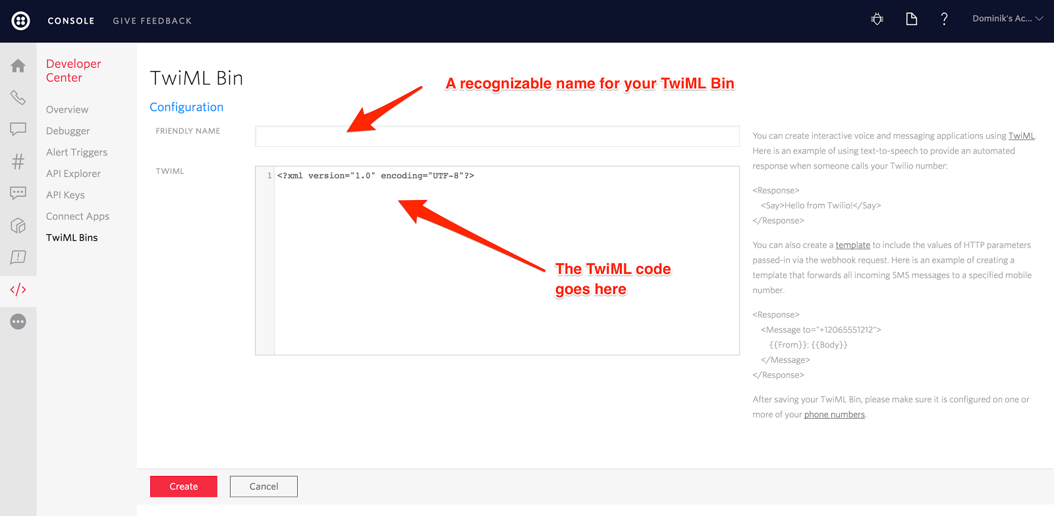The image size is (1054, 516).
Task: Open the docs document icon
Action: (911, 19)
